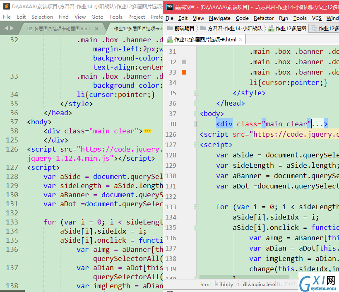
Task: Click 方君君-作业14-小阳战队 breadcrumb folder
Action: click(x=231, y=28)
